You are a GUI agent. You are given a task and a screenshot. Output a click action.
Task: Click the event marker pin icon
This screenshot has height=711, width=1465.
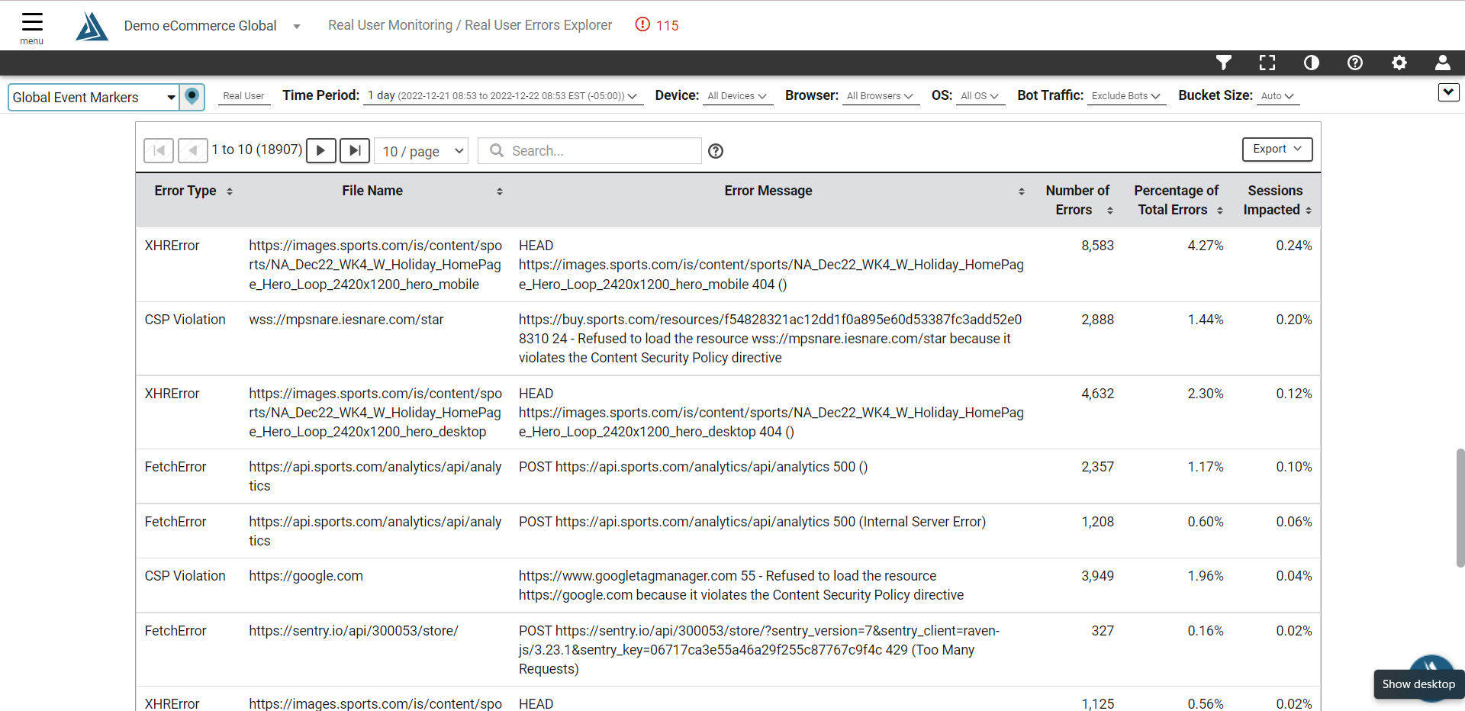tap(192, 97)
